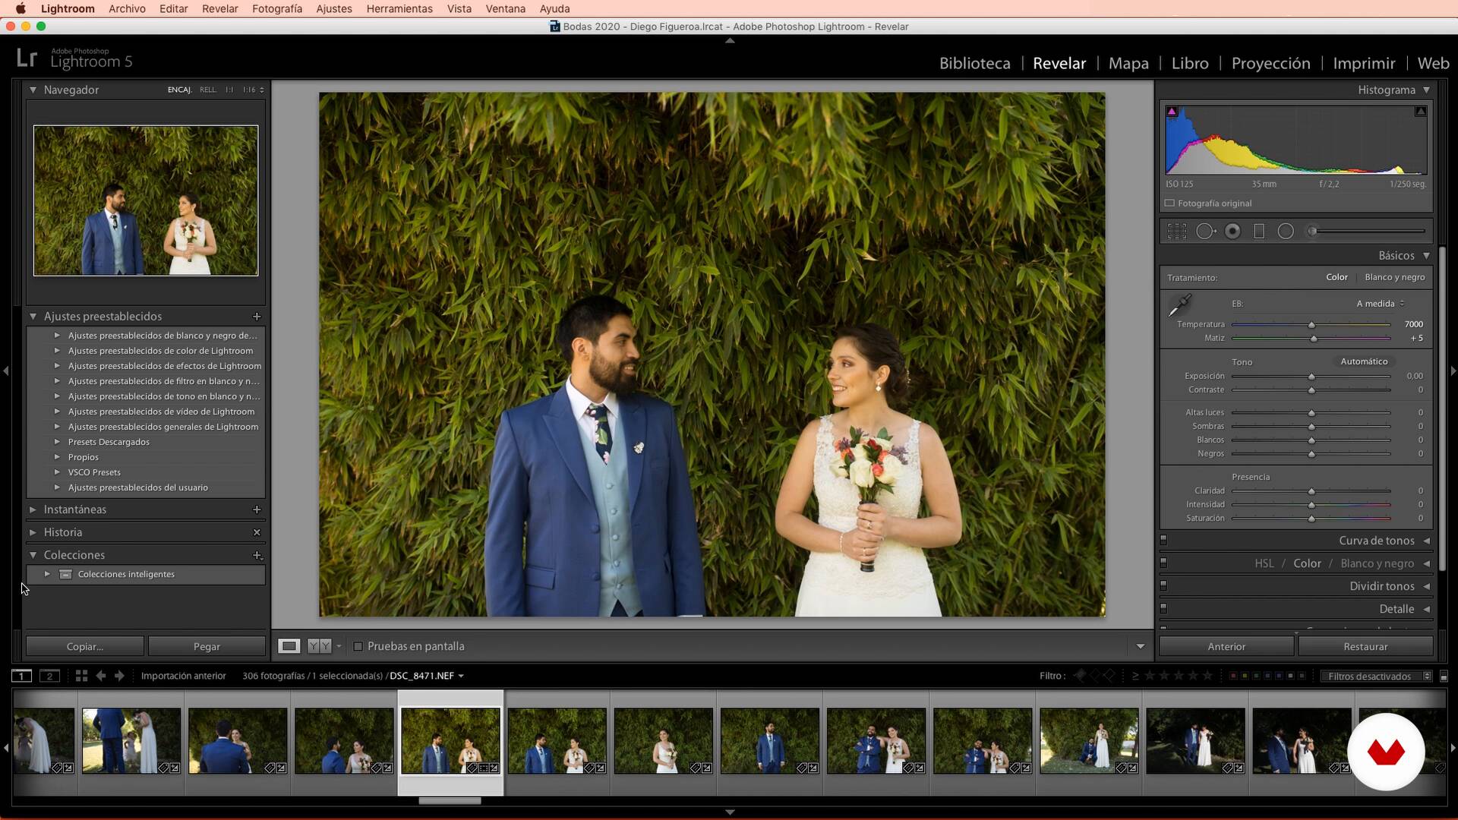This screenshot has width=1458, height=820.
Task: Click the Restaurar button
Action: coord(1365,647)
